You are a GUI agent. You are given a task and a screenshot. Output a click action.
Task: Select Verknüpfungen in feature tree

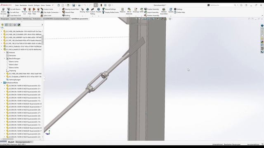point(14,80)
